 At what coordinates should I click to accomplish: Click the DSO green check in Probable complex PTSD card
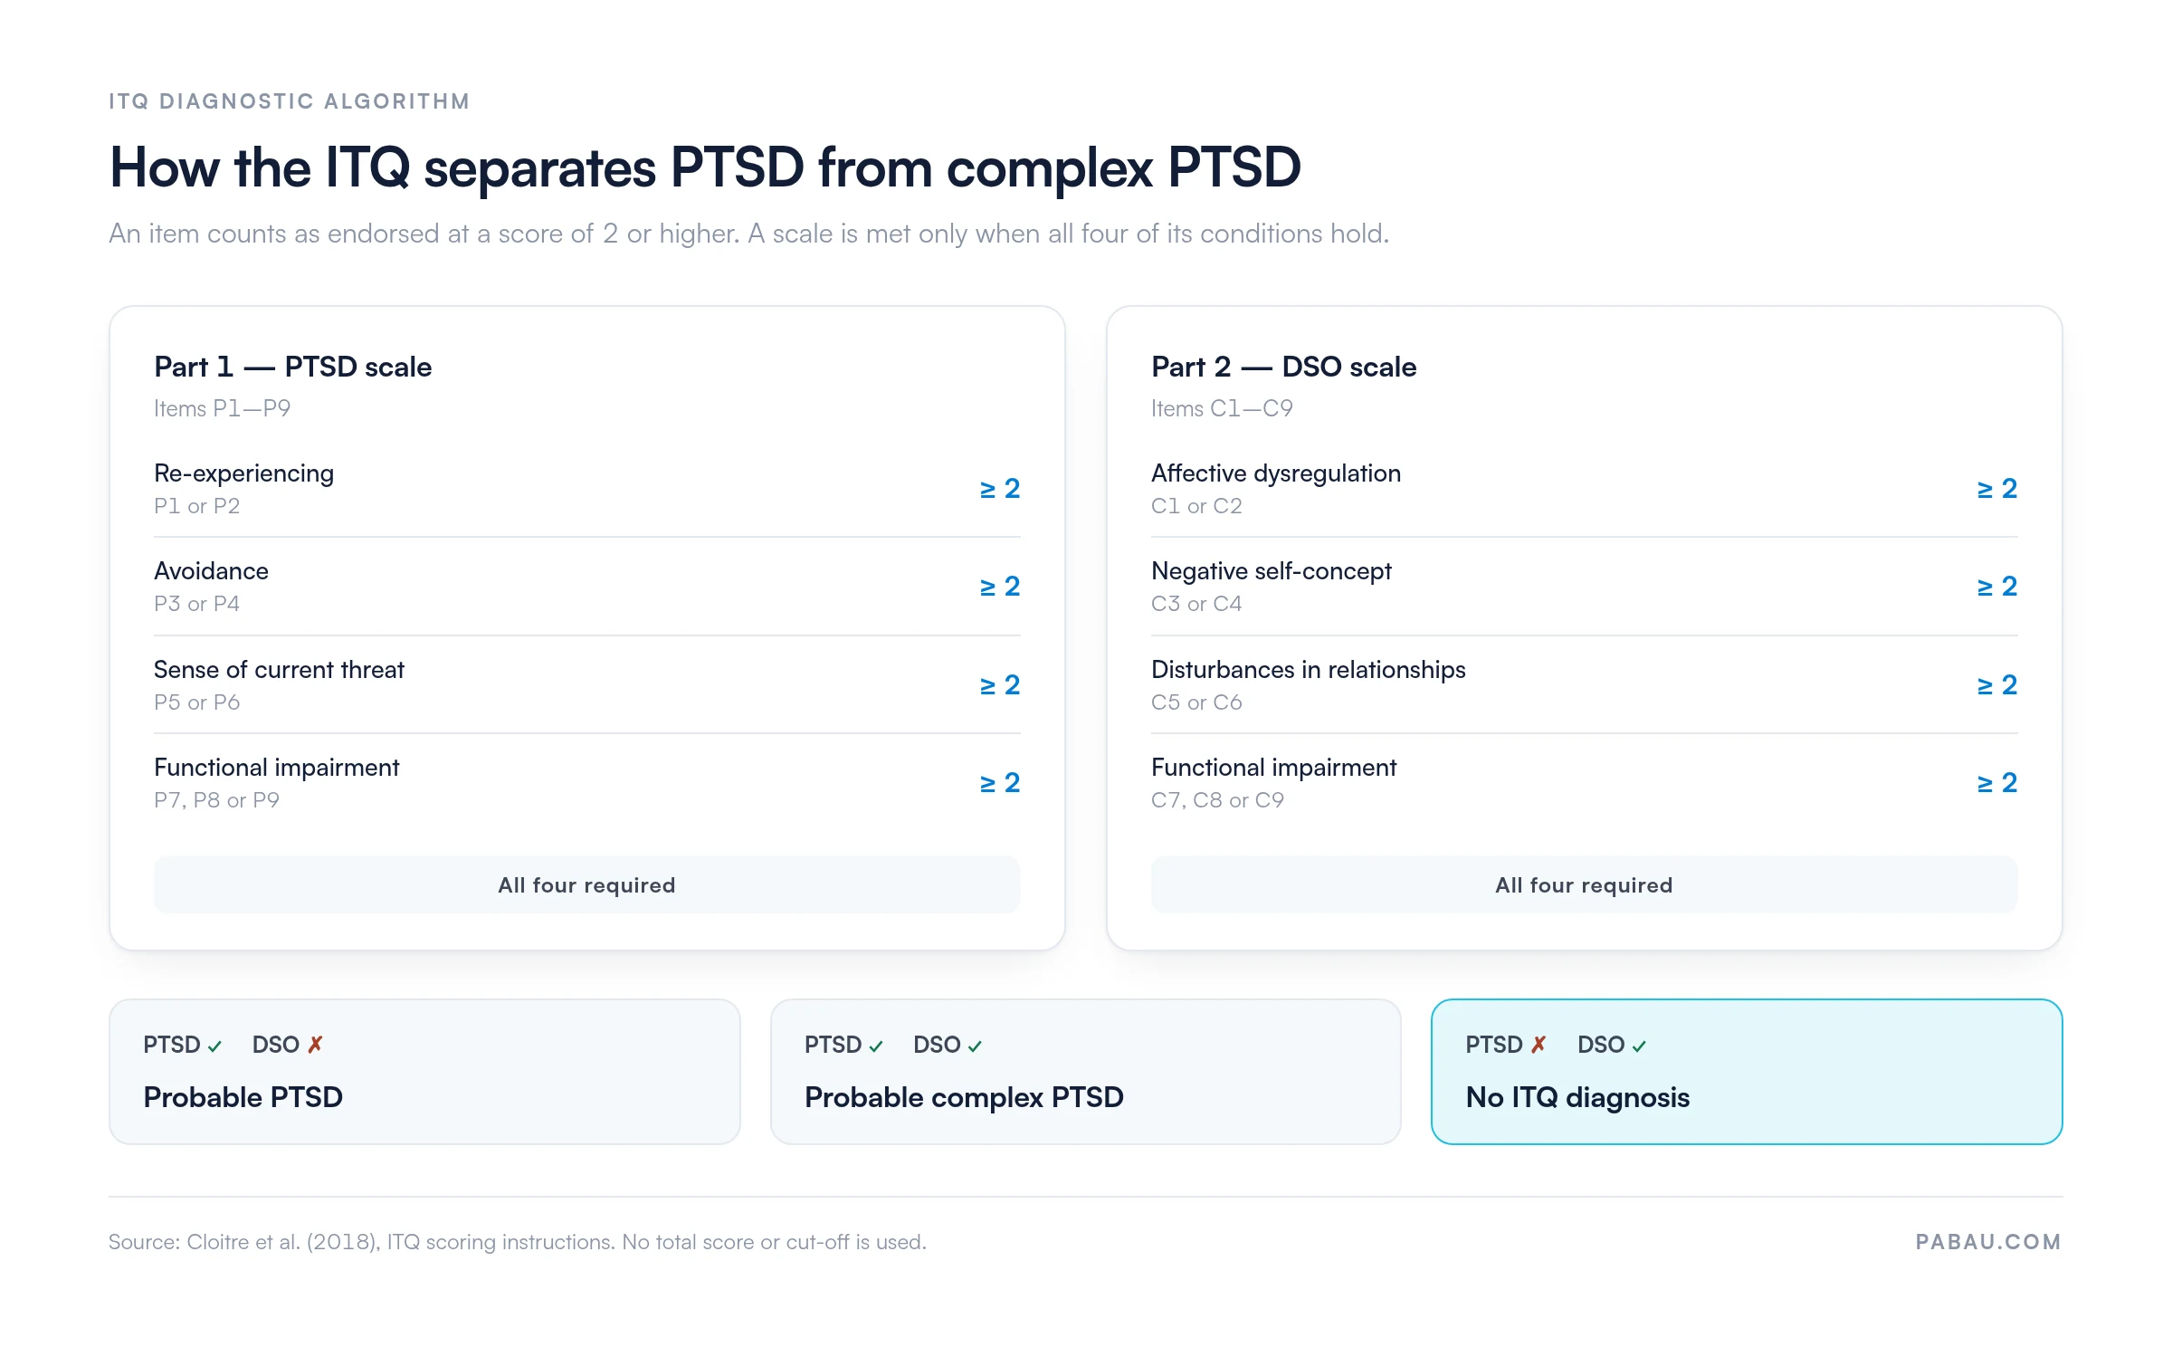975,1046
